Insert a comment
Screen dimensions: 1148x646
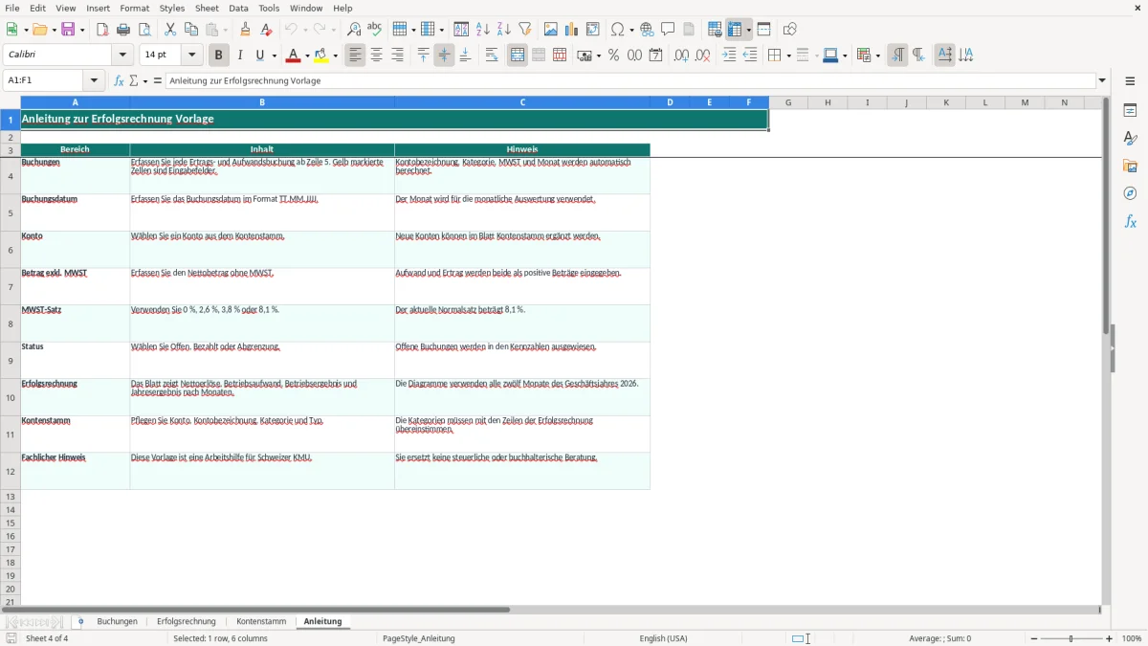[668, 30]
